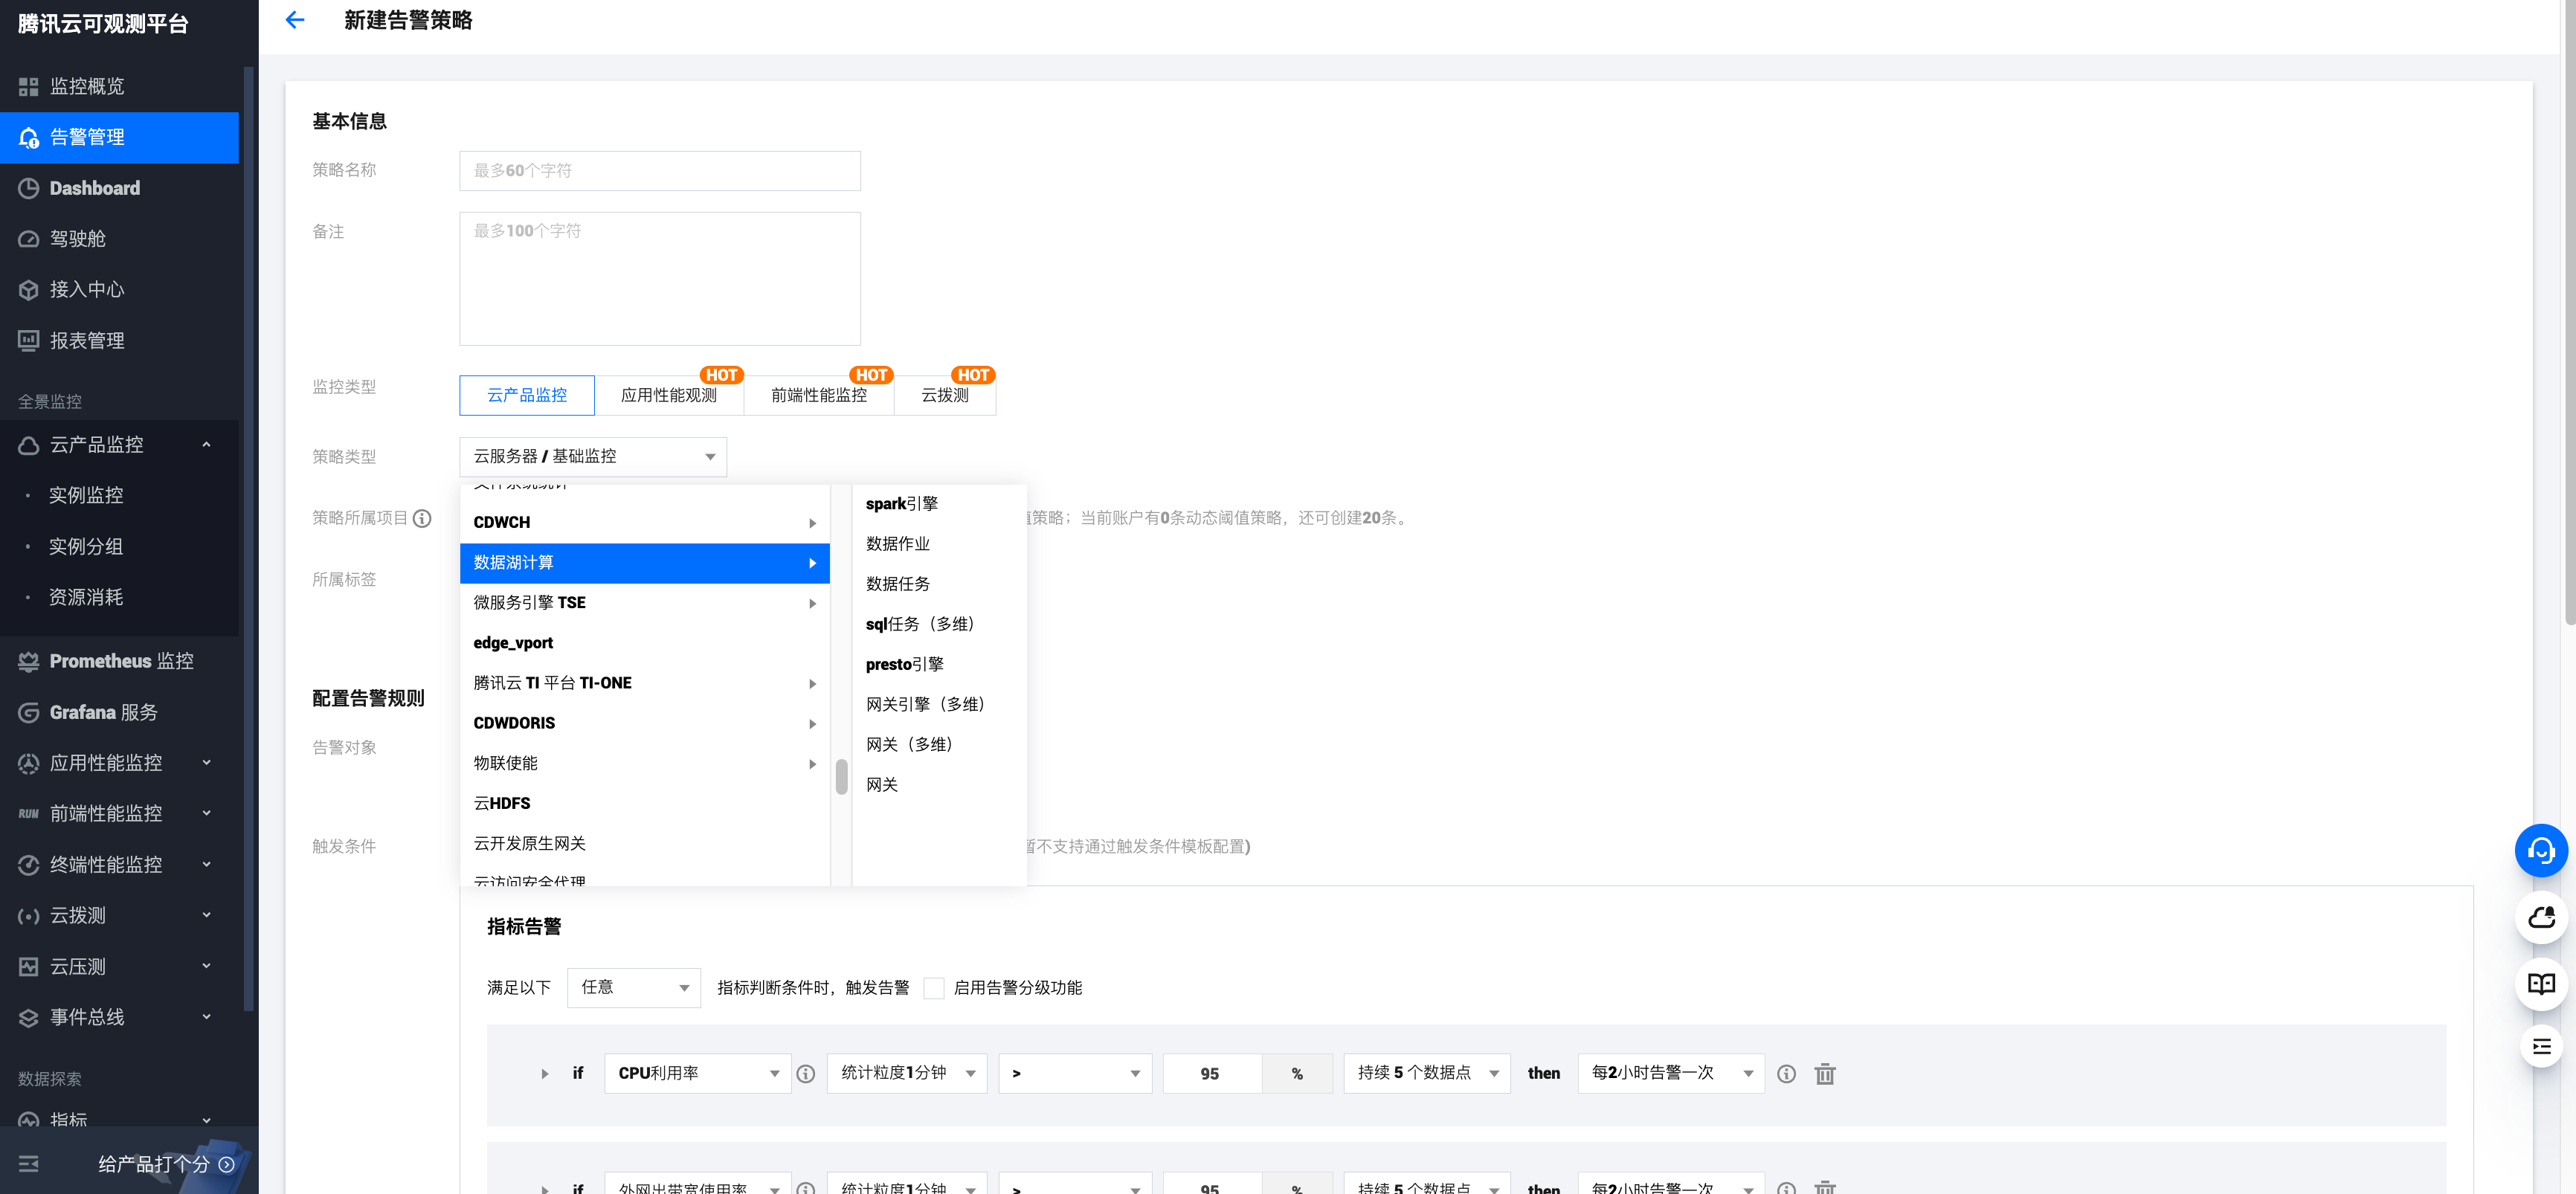Click the 监控概览 sidebar icon
The width and height of the screenshot is (2576, 1194).
29,87
